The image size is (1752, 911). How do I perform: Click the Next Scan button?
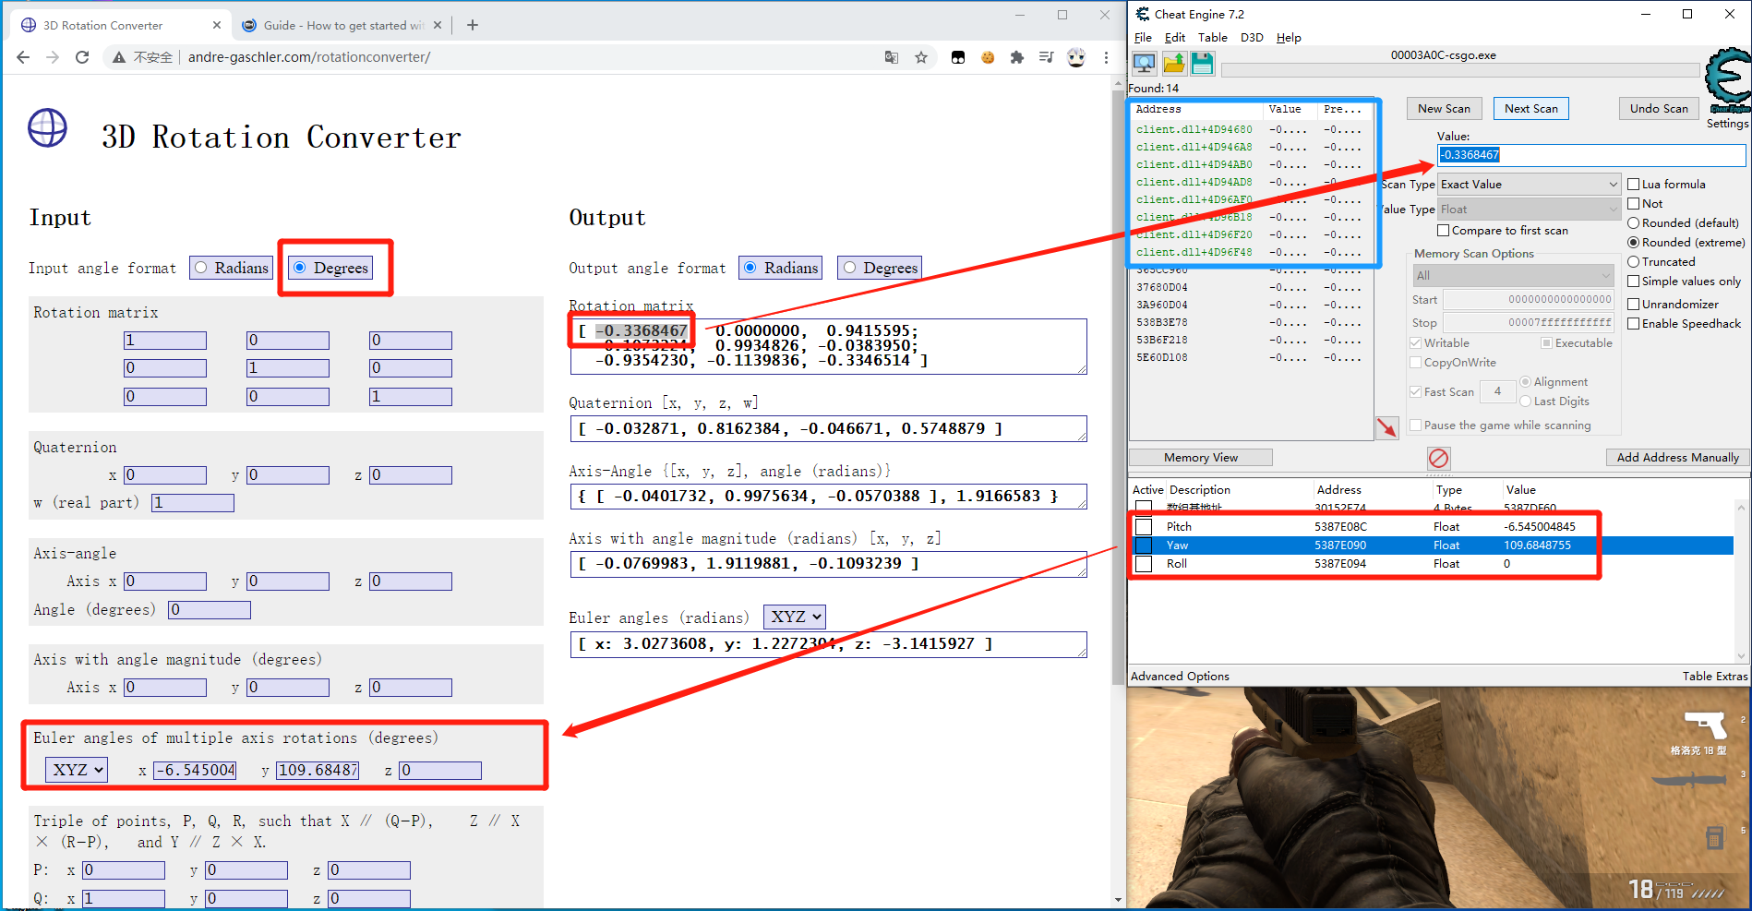click(x=1530, y=108)
